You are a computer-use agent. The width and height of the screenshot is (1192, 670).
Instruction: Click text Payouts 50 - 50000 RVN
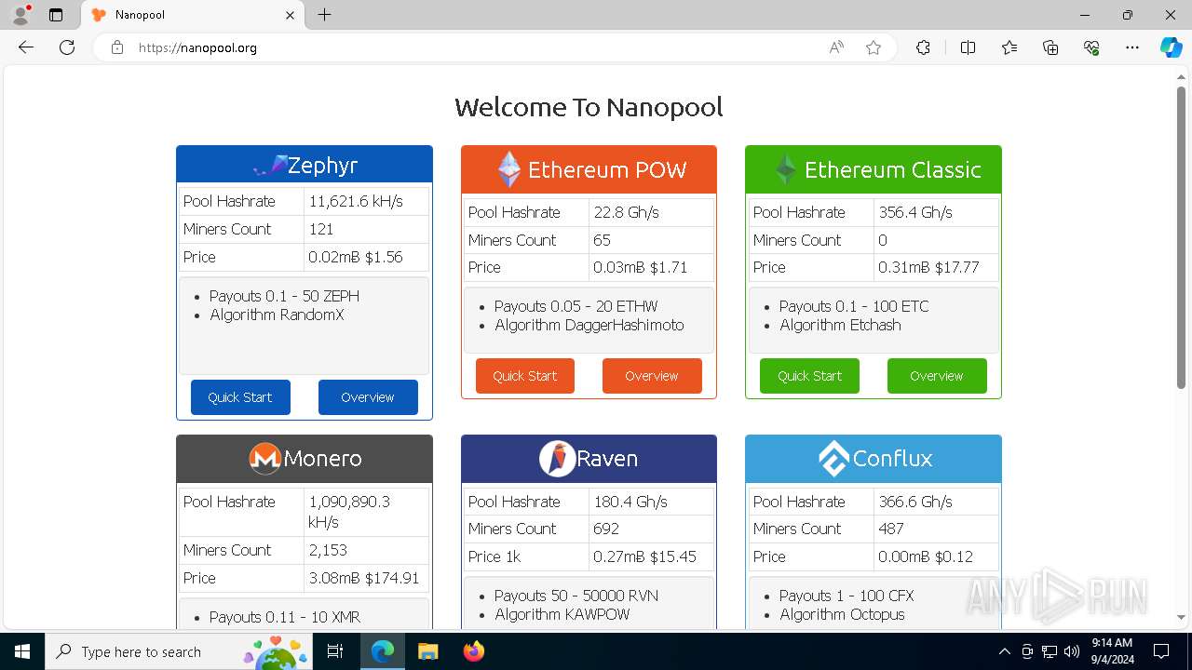pyautogui.click(x=576, y=596)
